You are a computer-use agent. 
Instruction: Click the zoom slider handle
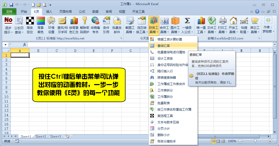255,141
